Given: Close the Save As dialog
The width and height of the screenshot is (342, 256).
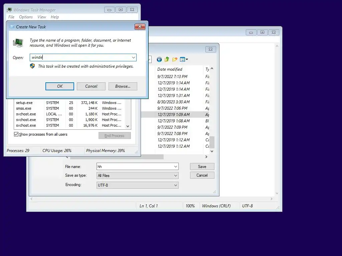Looking at the screenshot, I should click(x=210, y=49).
